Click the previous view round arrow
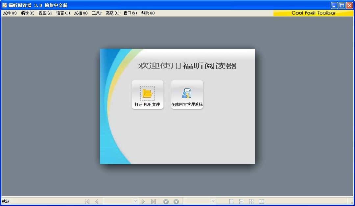 coord(166,201)
